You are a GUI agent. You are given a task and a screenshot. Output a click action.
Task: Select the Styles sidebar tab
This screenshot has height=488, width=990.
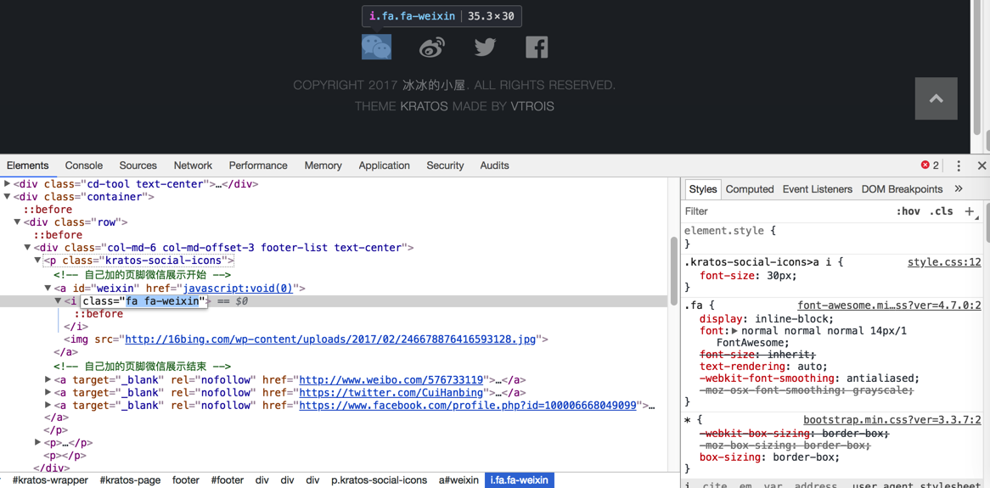(703, 189)
